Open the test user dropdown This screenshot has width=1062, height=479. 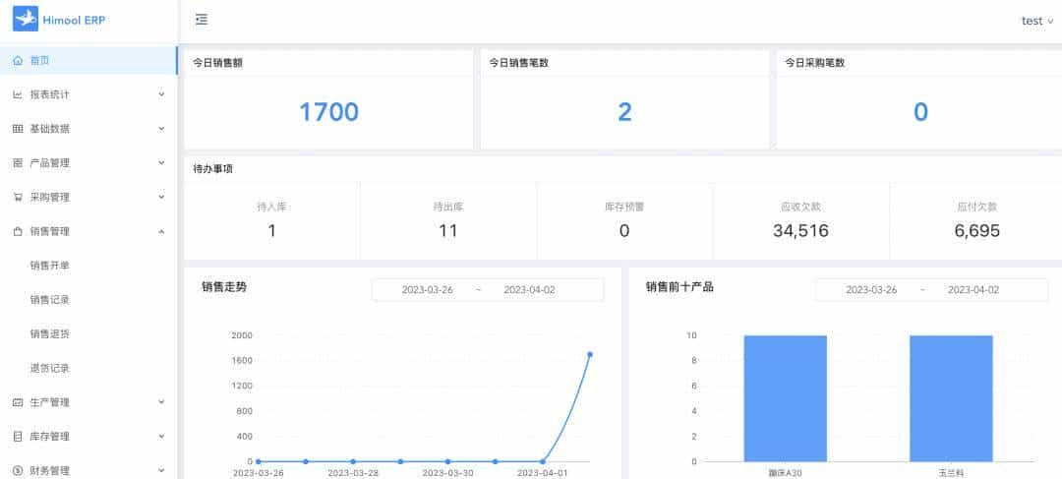coord(1037,21)
